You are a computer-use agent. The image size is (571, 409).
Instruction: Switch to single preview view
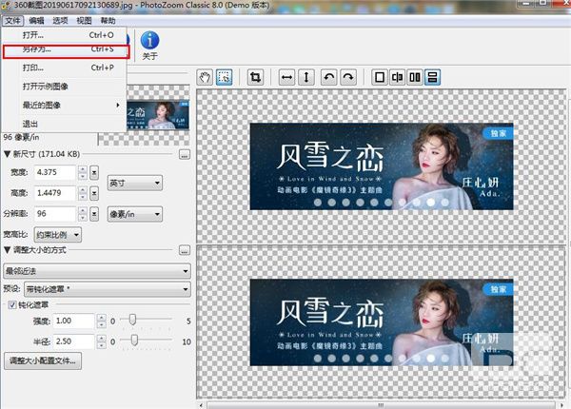[378, 77]
